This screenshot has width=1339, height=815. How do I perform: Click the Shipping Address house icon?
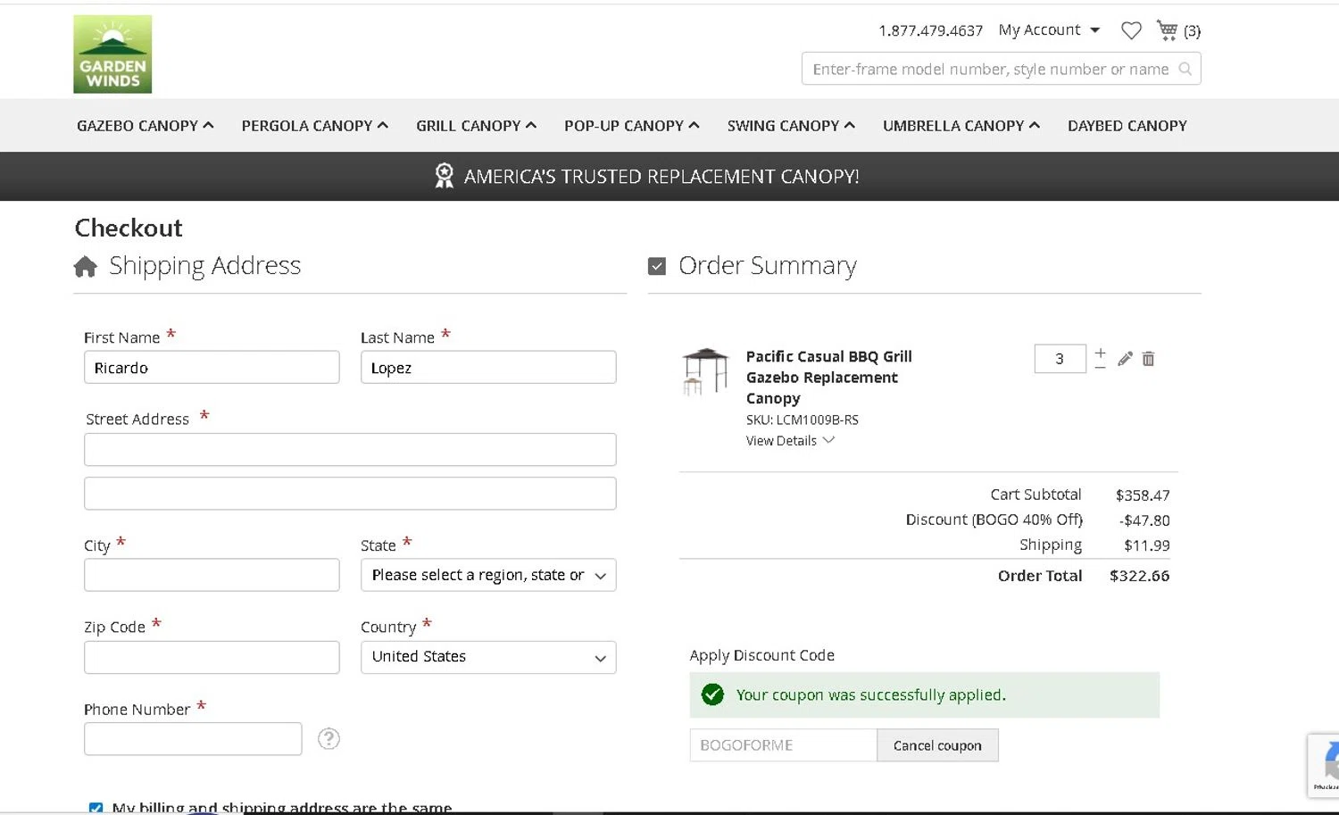pyautogui.click(x=86, y=266)
